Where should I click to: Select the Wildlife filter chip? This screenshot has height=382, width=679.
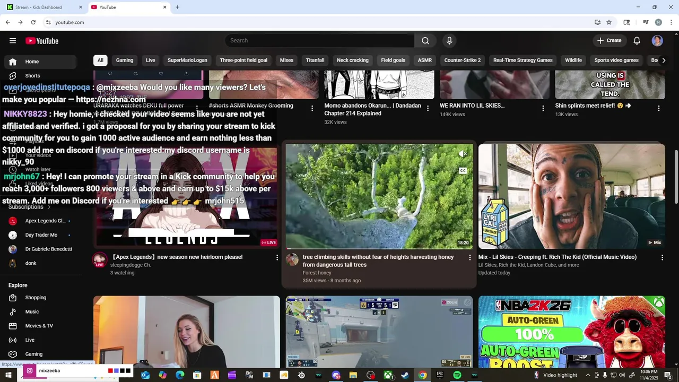pyautogui.click(x=573, y=60)
